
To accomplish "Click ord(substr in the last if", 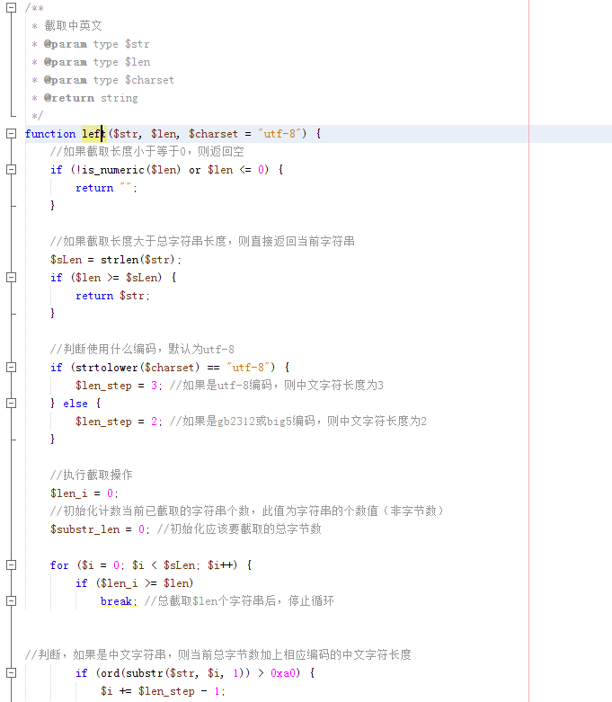I will [132, 673].
